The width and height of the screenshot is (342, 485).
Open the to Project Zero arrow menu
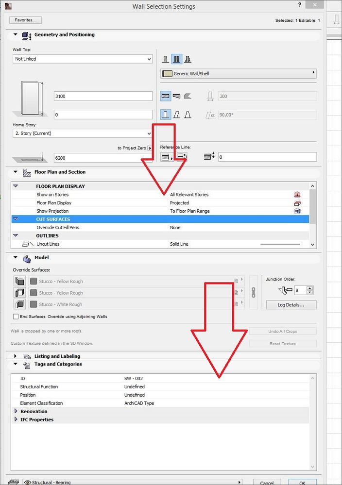click(x=150, y=148)
